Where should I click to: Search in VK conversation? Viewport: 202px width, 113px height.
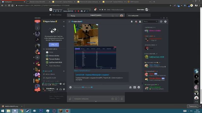click(x=113, y=16)
